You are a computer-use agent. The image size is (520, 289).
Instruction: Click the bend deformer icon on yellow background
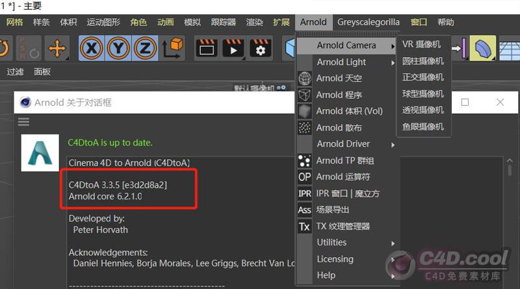[x=483, y=49]
